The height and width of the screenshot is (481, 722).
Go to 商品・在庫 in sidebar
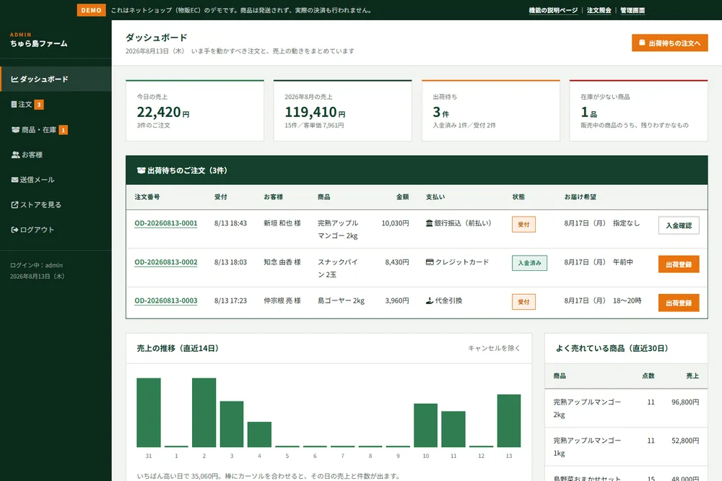[56, 130]
